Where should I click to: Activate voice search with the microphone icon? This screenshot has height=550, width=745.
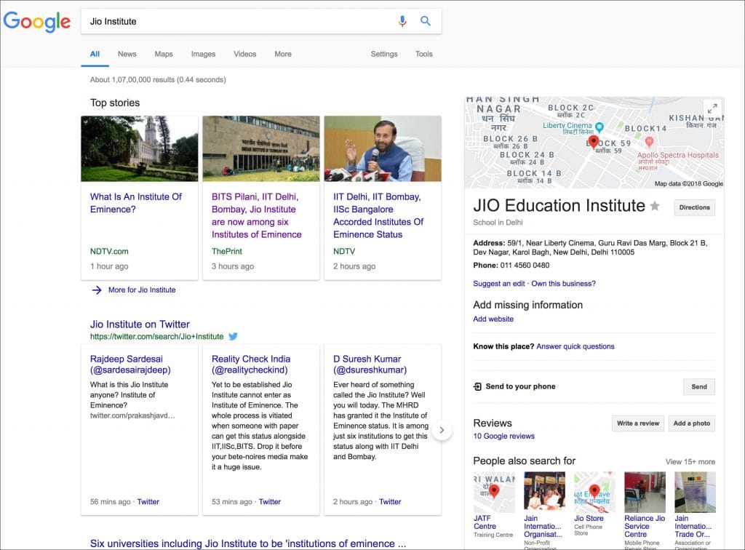[x=402, y=21]
